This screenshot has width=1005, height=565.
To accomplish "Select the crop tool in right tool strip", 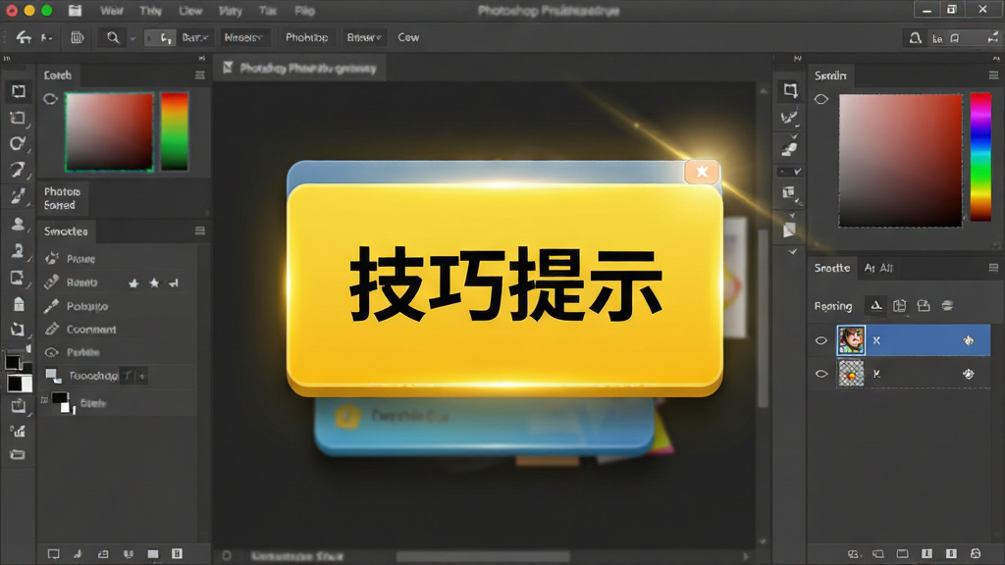I will (x=790, y=90).
